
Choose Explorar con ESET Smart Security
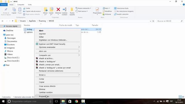[x=52, y=44]
